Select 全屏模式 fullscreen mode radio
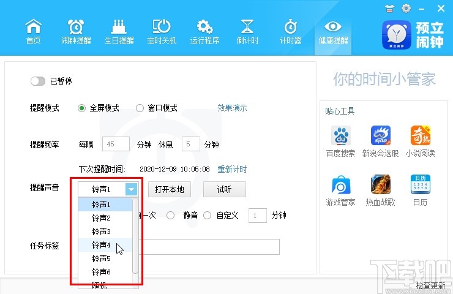 (x=81, y=108)
